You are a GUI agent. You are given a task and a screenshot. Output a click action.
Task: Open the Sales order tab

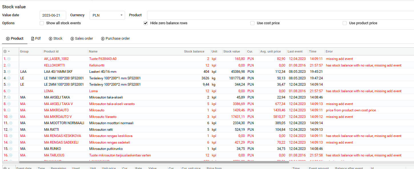click(x=82, y=39)
